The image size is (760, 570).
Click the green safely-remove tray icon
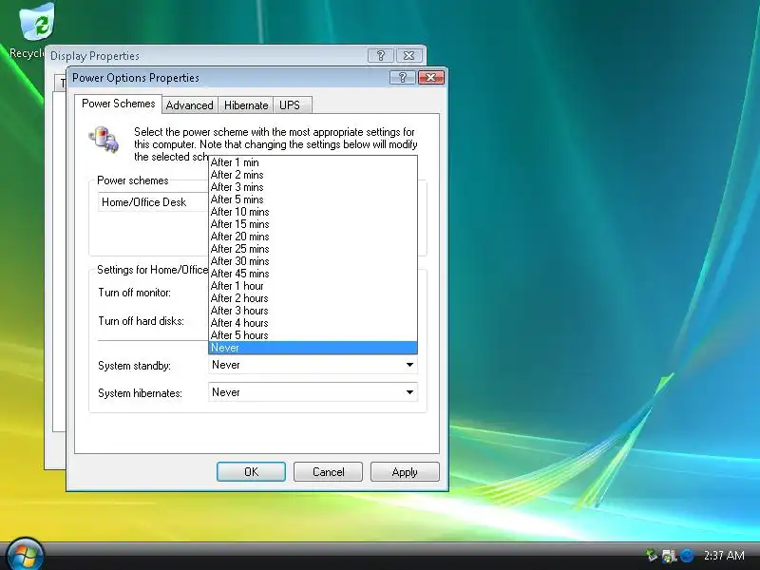coord(652,555)
